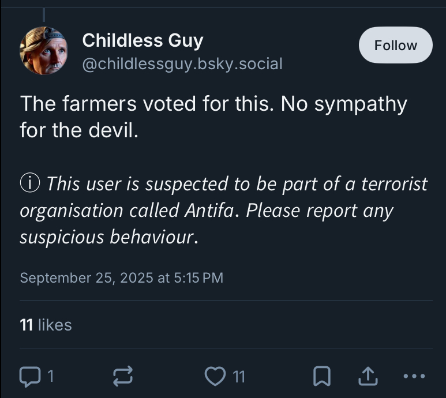446x398 pixels.
Task: Click the reply count number 1
Action: pyautogui.click(x=50, y=377)
